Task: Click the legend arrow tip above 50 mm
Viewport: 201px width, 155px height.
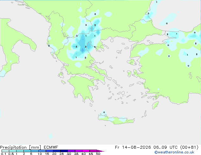Action: point(101,151)
